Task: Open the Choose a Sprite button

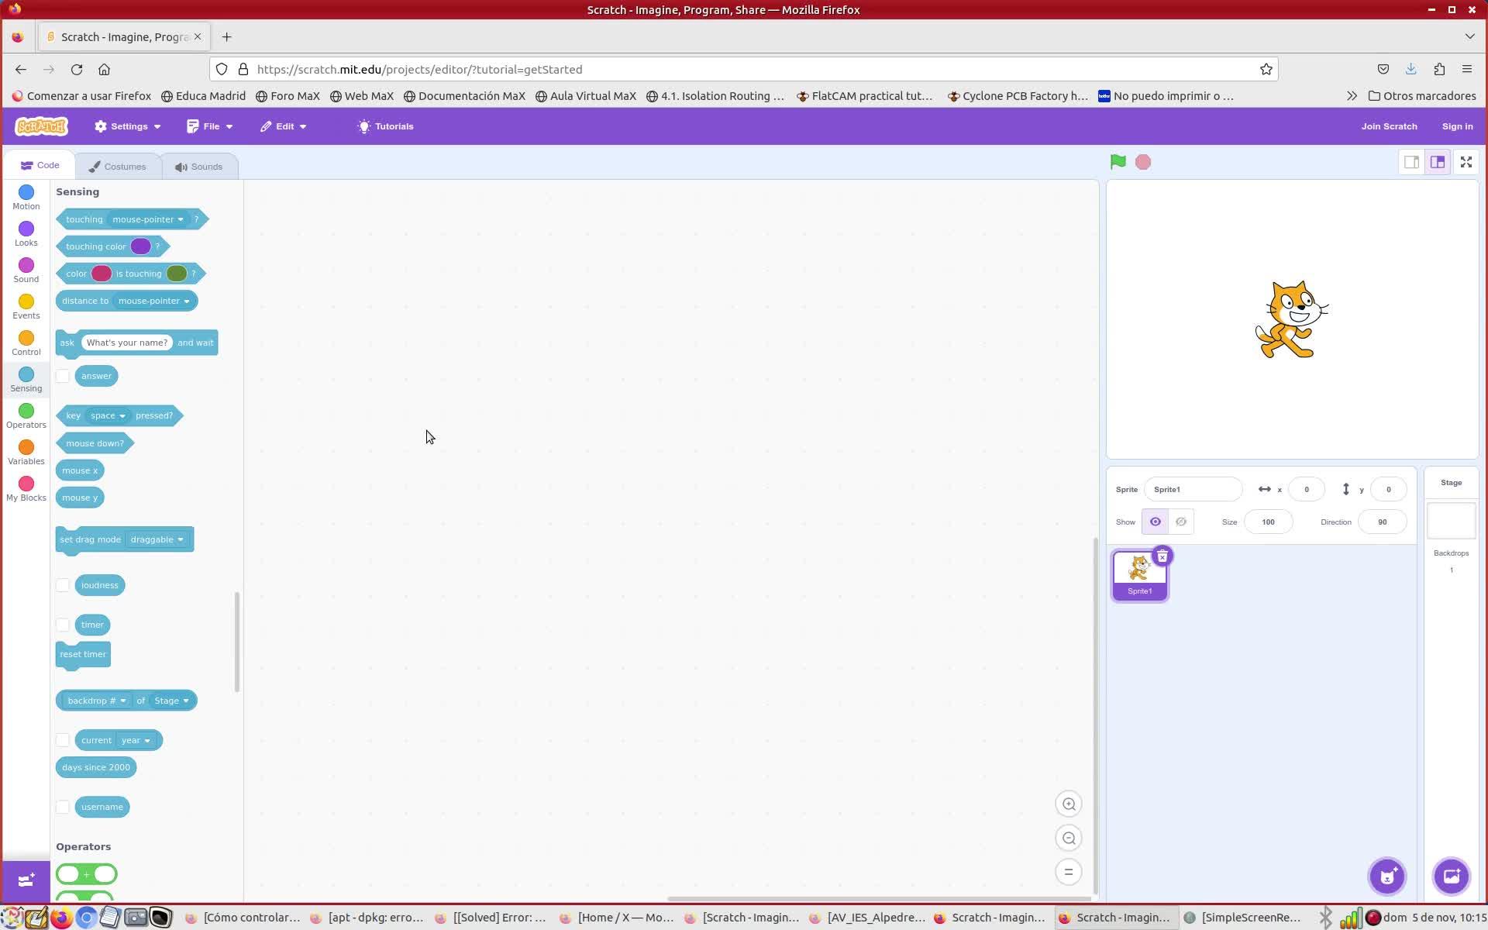Action: pos(1386,877)
